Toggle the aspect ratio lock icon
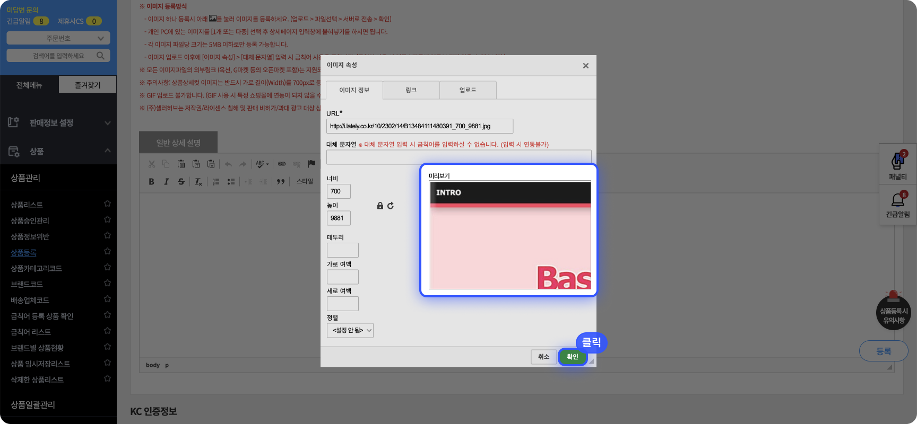 pyautogui.click(x=380, y=206)
